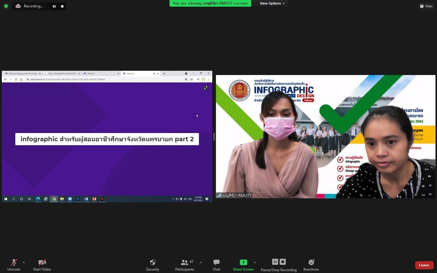
Task: Click the green Share Screen button
Action: [x=243, y=265]
